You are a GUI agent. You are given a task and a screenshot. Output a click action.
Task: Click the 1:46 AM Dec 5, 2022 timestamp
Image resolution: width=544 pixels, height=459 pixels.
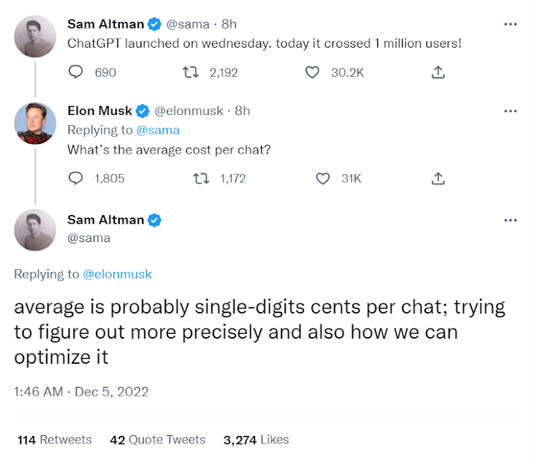pos(81,392)
